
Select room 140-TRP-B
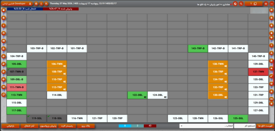coord(258,56)
